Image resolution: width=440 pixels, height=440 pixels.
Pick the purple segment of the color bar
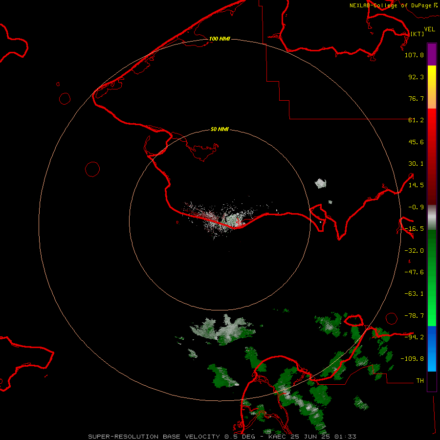432,54
